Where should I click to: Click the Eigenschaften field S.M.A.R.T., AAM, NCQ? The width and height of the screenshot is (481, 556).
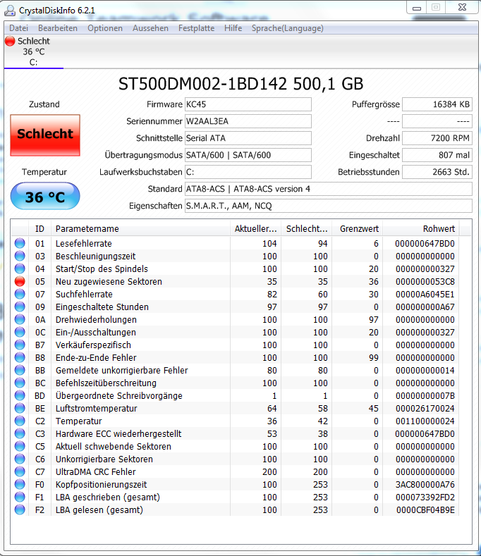click(x=329, y=206)
